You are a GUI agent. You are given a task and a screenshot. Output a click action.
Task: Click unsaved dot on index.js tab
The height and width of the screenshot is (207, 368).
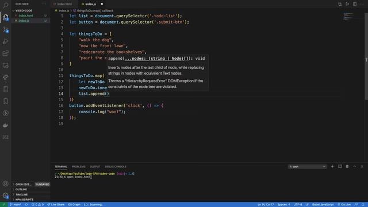coord(102,4)
